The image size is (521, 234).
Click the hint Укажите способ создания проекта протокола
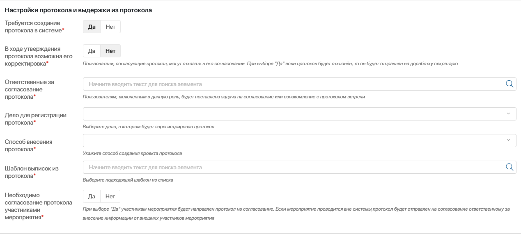pyautogui.click(x=132, y=153)
